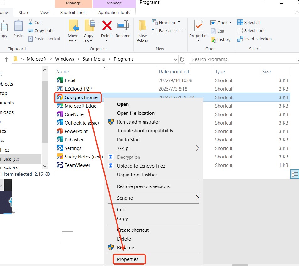Screen dimensions: 299x266
Task: Sort by the Type column header
Action: [220, 72]
